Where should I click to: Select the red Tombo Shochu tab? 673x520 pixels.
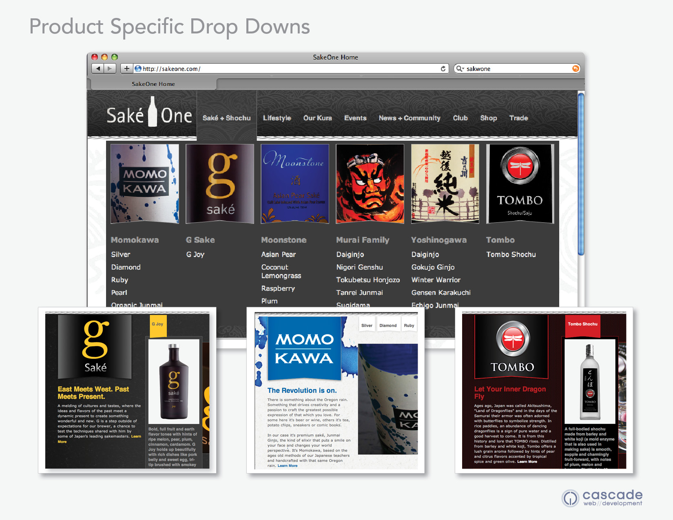(x=583, y=326)
